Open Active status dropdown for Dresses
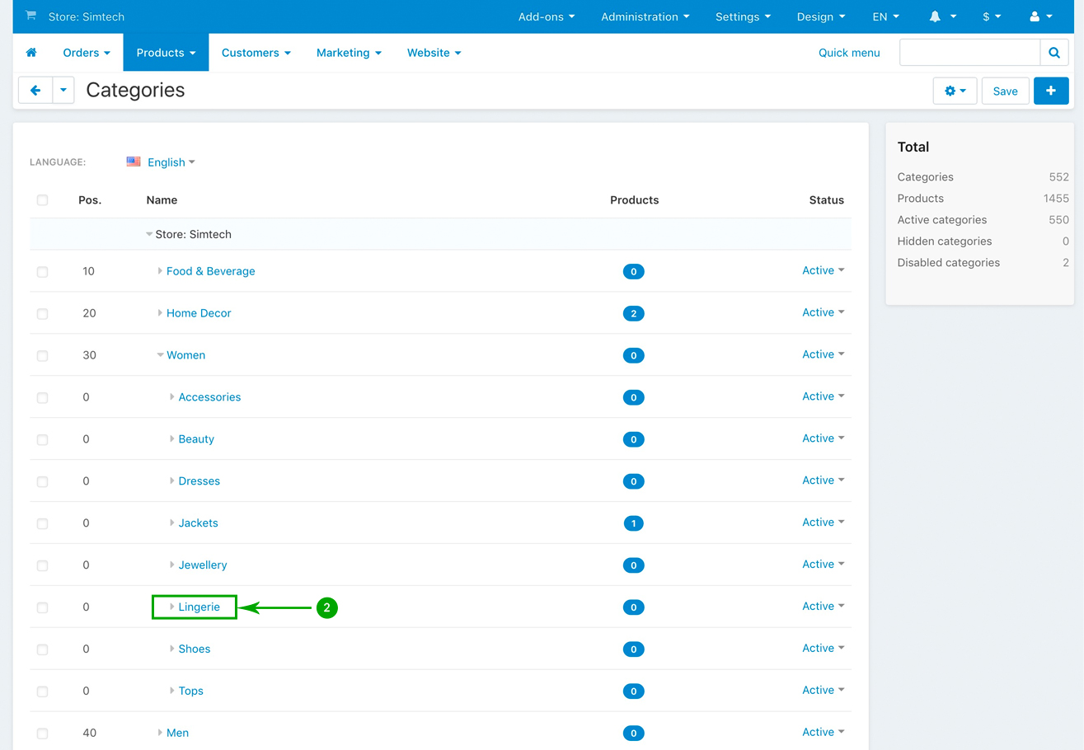The height and width of the screenshot is (750, 1084). pyautogui.click(x=823, y=480)
